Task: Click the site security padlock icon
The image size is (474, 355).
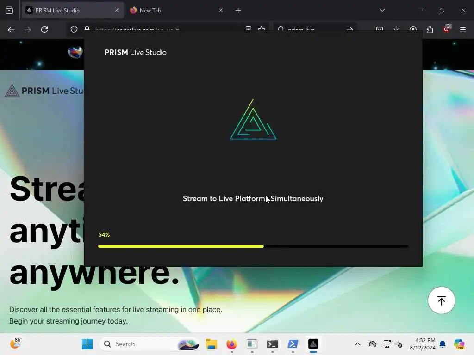Action: (87, 28)
